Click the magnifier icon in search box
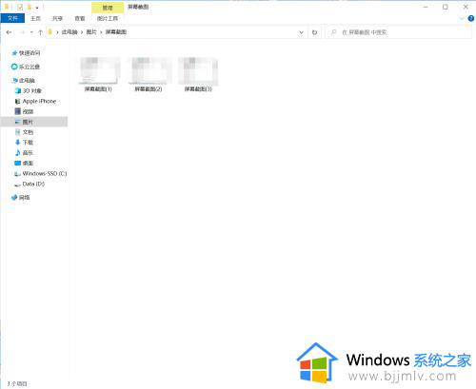Viewport: 476px width, 389px height. [x=333, y=32]
